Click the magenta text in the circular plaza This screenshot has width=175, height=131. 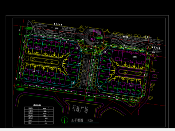tap(97, 32)
